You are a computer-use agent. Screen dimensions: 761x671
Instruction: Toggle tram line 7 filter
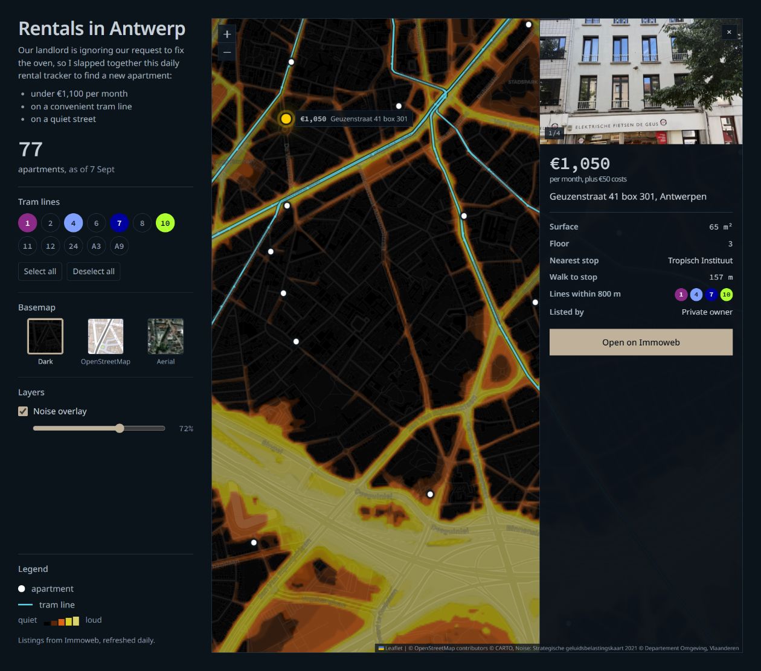pyautogui.click(x=119, y=223)
